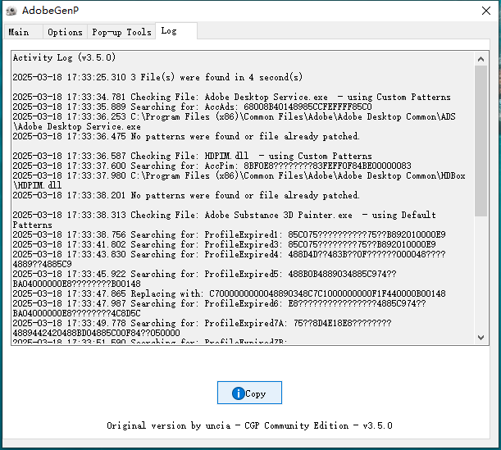The width and height of the screenshot is (501, 450).
Task: Click the 17:33:38.201 'No patterns were found' line
Action: [x=186, y=195]
